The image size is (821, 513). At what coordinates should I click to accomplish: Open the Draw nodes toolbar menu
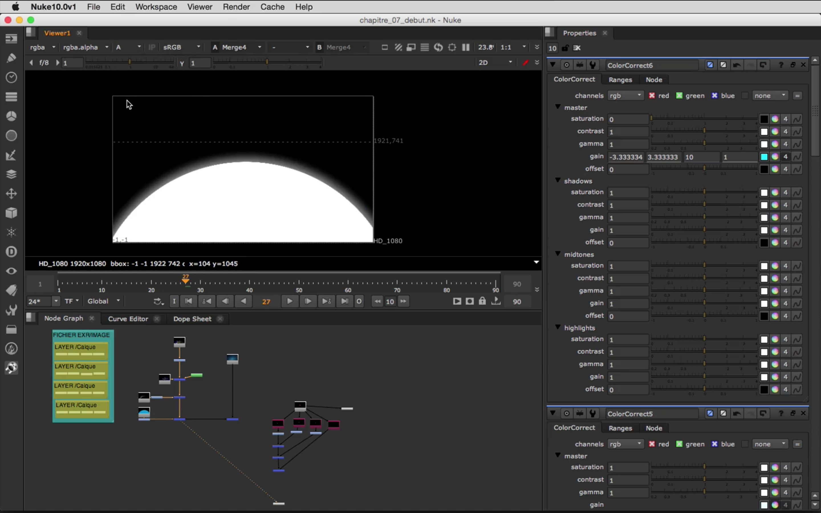tap(11, 58)
